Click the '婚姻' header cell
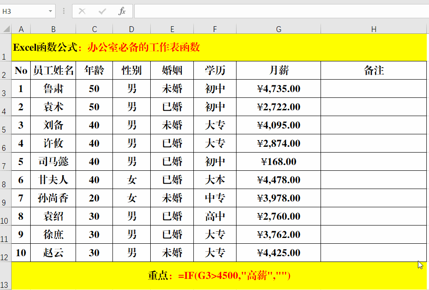The image size is (429, 290). tap(172, 70)
